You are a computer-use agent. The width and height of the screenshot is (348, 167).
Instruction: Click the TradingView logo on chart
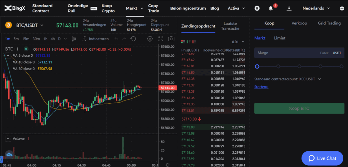pyautogui.click(x=9, y=155)
